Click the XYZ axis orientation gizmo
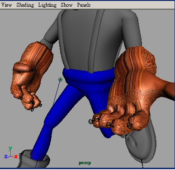The width and height of the screenshot is (175, 170). 11,153
